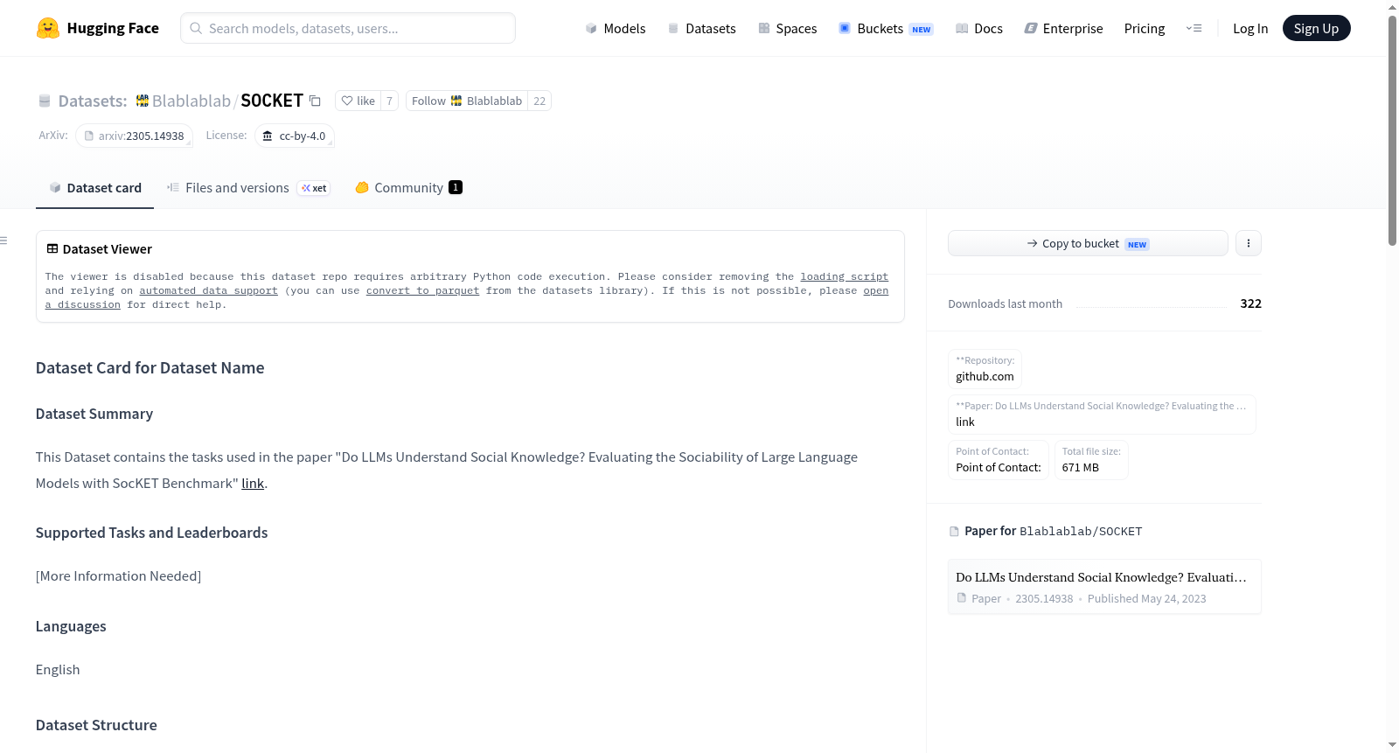Viewport: 1399px width, 753px height.
Task: Click the like count 7
Action: click(x=389, y=101)
